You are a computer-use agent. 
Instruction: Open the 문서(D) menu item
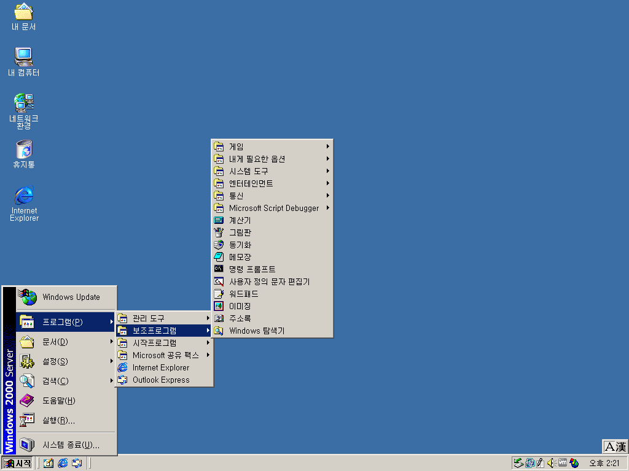[66, 342]
